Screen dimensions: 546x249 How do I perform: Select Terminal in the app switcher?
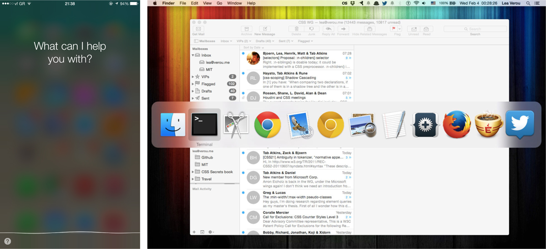click(x=204, y=124)
